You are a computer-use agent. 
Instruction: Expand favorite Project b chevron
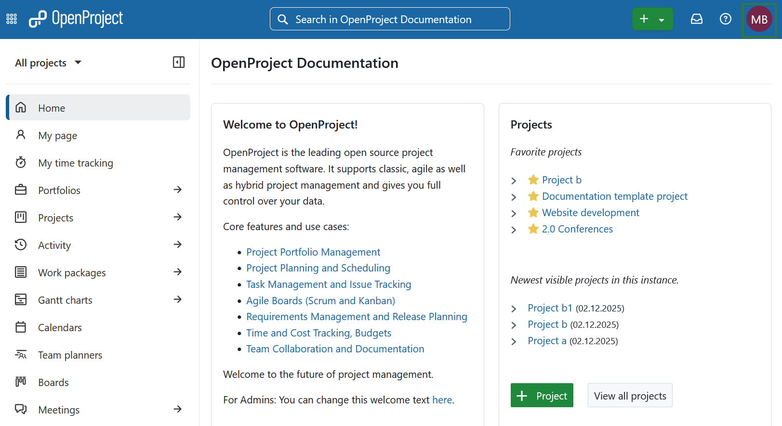514,181
